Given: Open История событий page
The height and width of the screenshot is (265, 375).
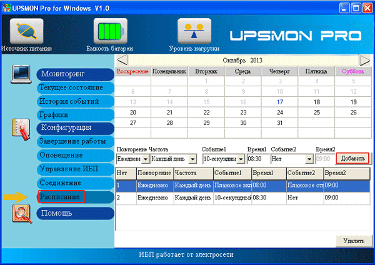Looking at the screenshot, I should pyautogui.click(x=76, y=101).
